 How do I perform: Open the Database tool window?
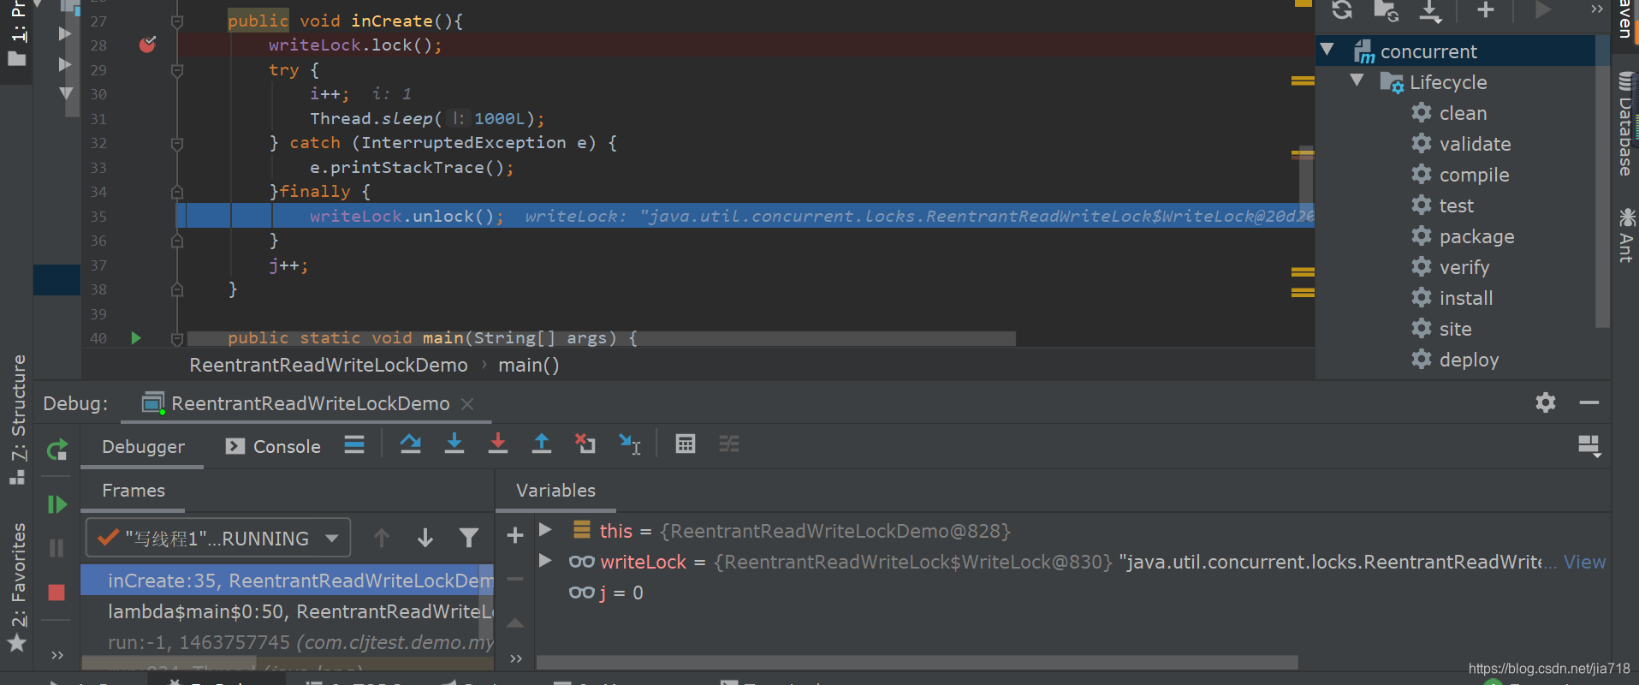(1625, 124)
